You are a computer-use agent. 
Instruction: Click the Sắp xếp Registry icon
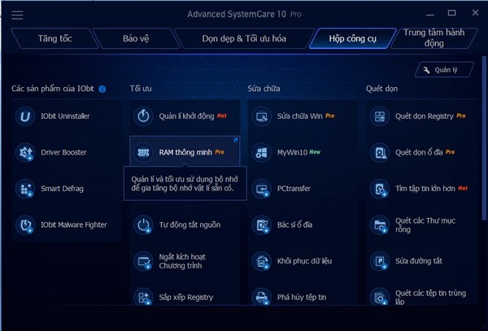[x=143, y=297]
